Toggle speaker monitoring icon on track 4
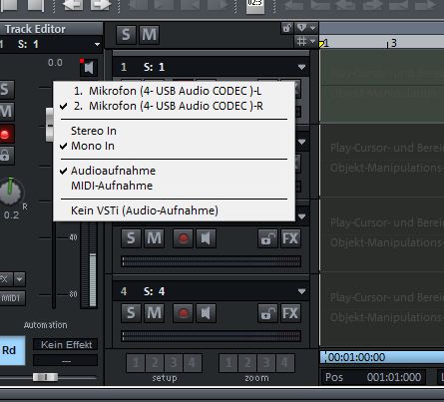The width and height of the screenshot is (444, 402). (206, 313)
